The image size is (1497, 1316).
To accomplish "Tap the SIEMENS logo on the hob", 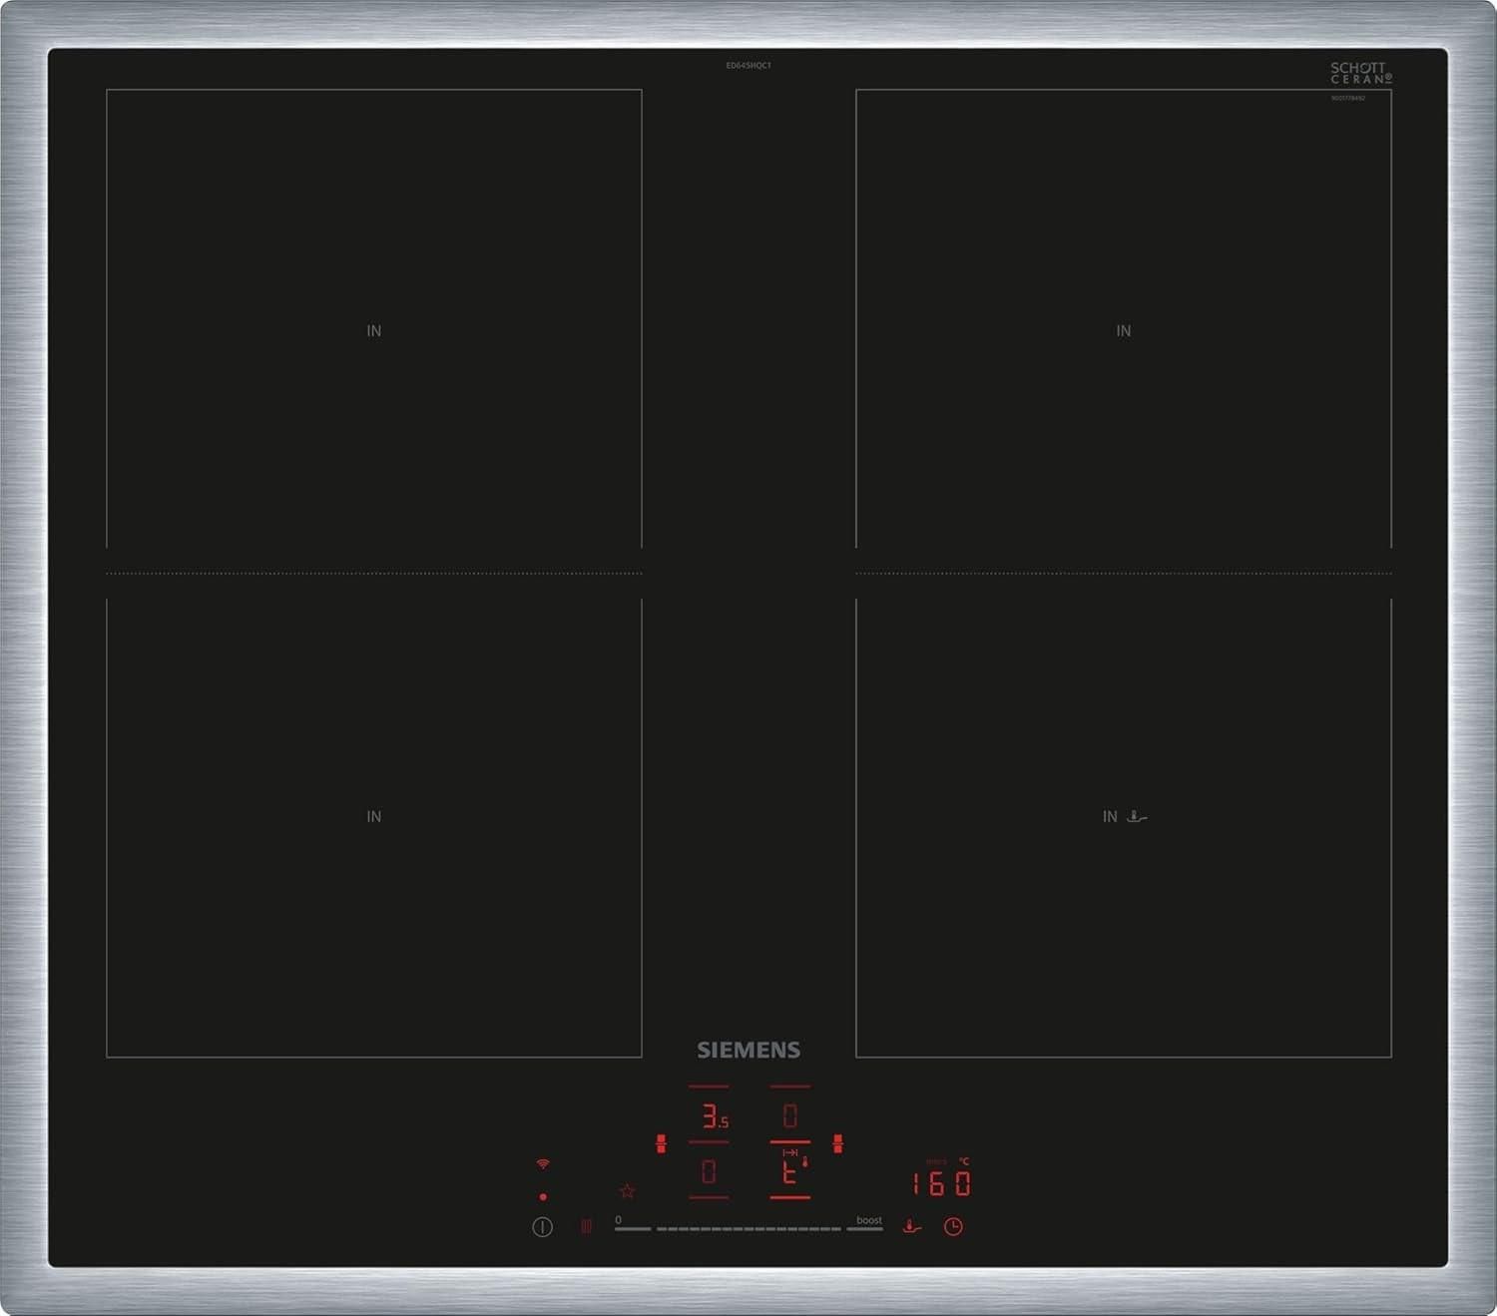I will pyautogui.click(x=748, y=1050).
